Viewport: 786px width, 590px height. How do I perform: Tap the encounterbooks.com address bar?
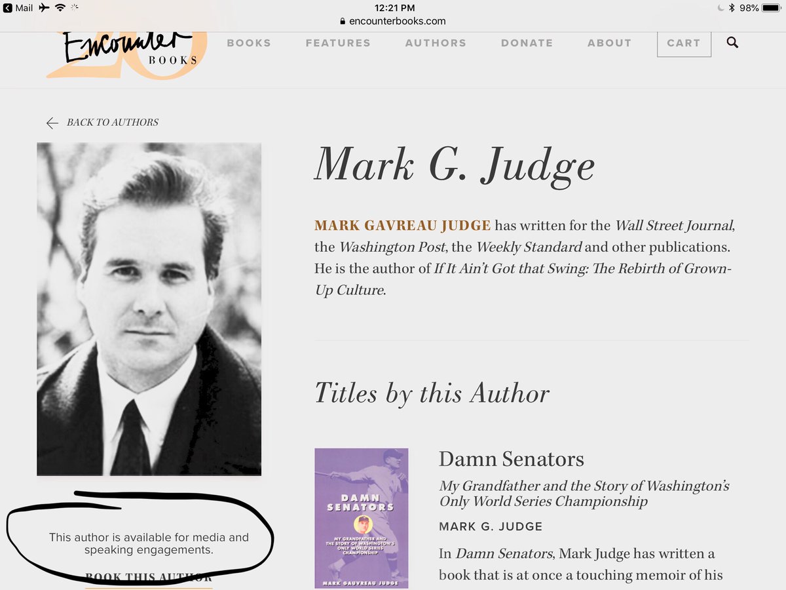(393, 21)
